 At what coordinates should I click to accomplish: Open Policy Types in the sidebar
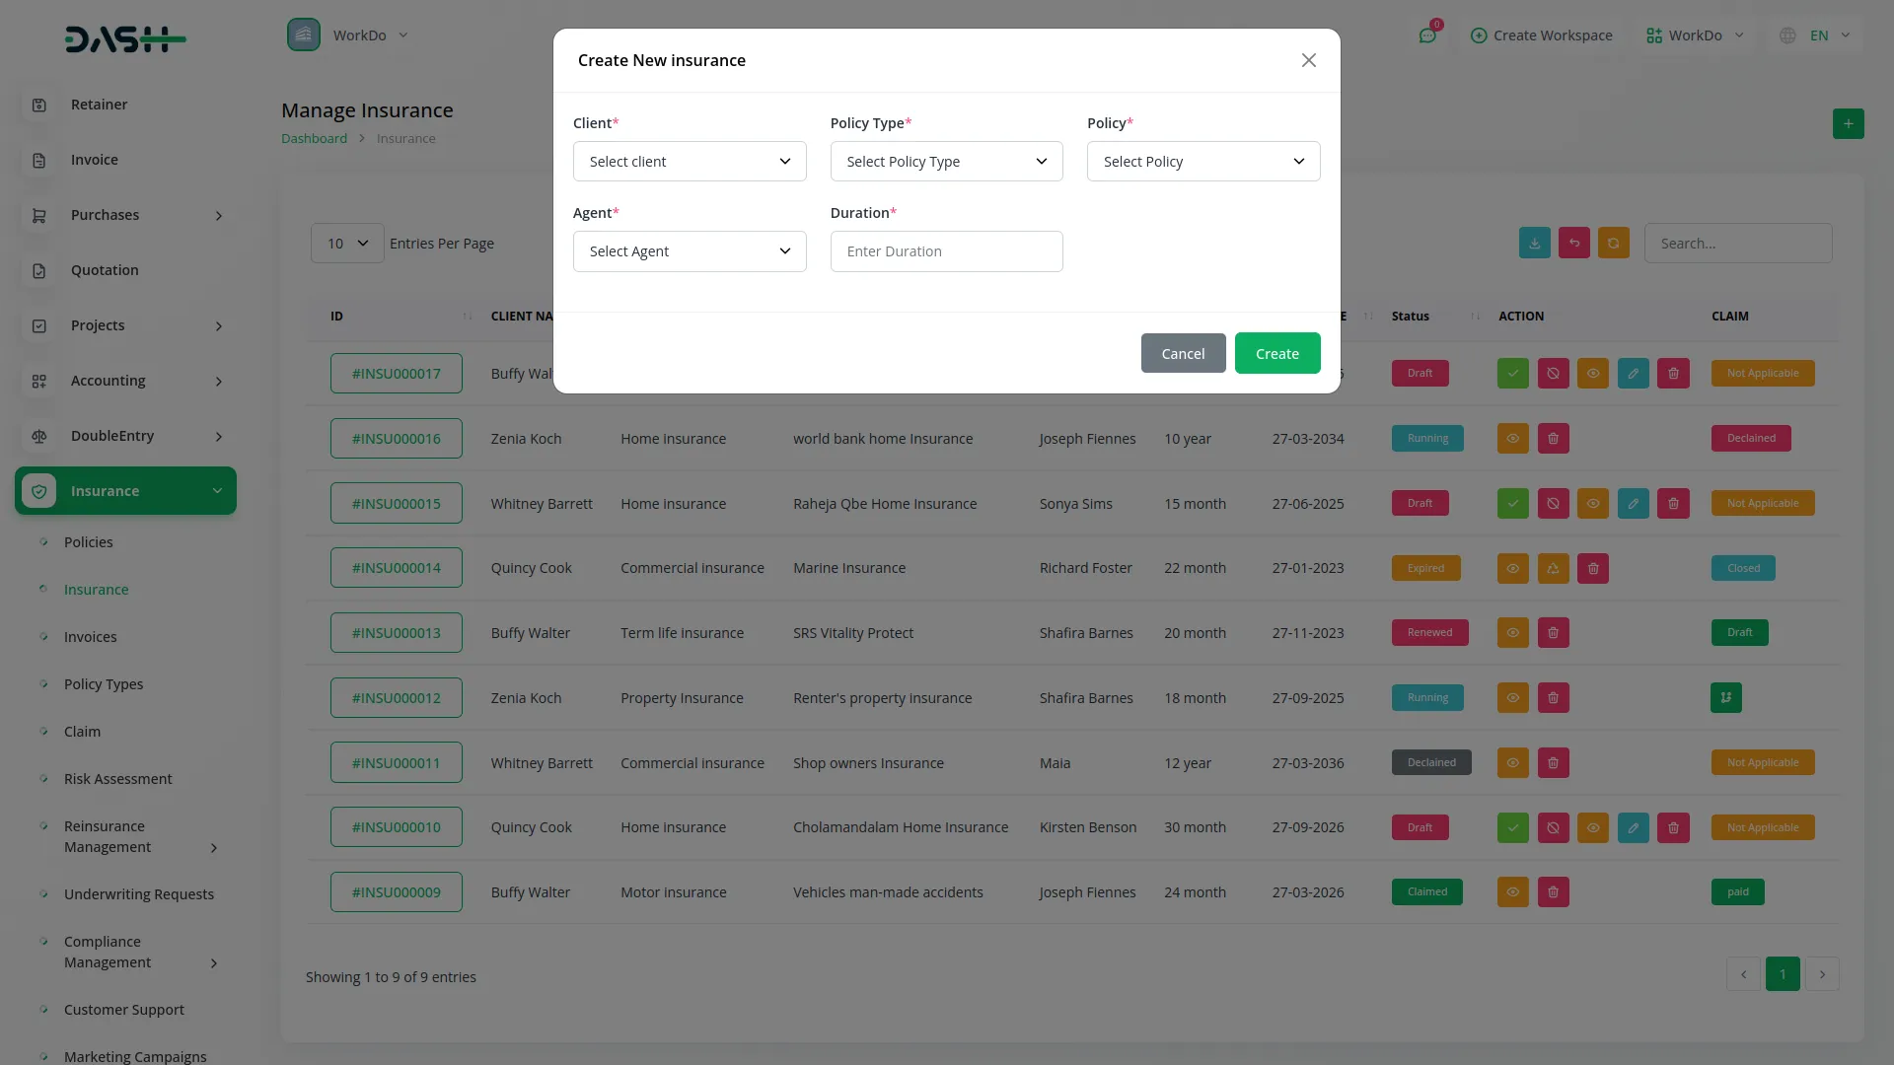pyautogui.click(x=104, y=684)
